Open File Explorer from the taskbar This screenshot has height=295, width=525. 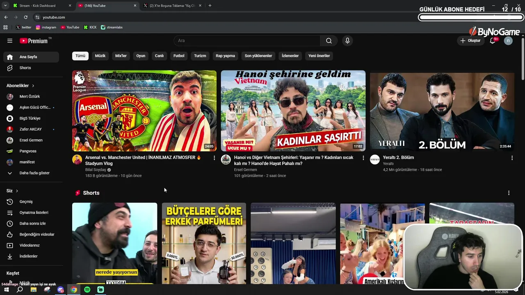34,290
